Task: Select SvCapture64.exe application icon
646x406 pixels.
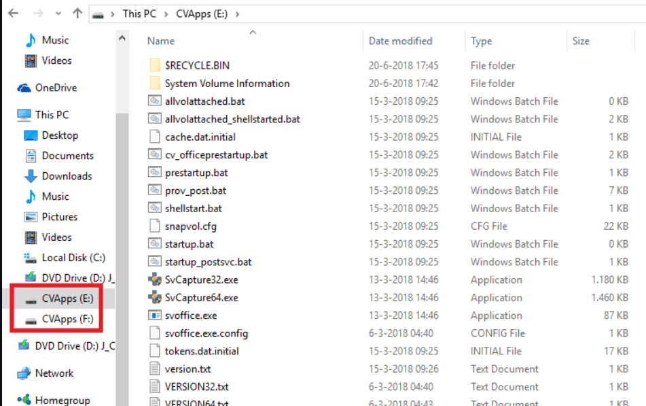Action: 154,297
